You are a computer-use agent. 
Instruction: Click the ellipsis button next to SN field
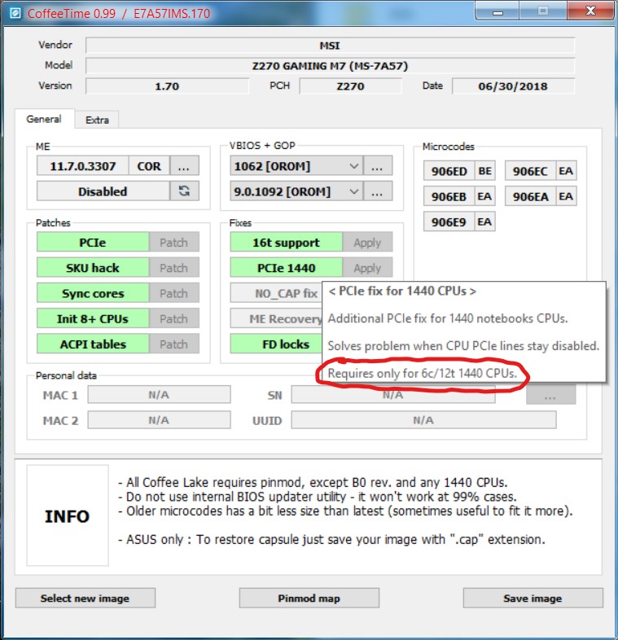(x=550, y=395)
